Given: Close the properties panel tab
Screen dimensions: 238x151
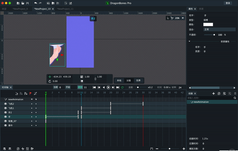Looking at the screenshot, I should [x=195, y=9].
